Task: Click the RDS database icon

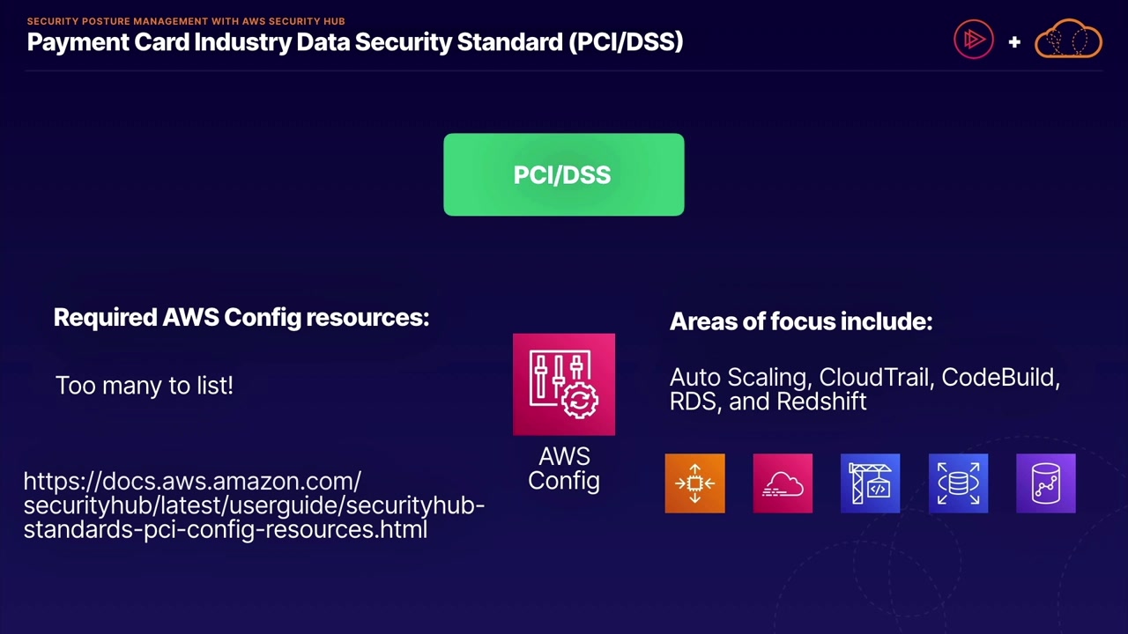Action: [958, 483]
